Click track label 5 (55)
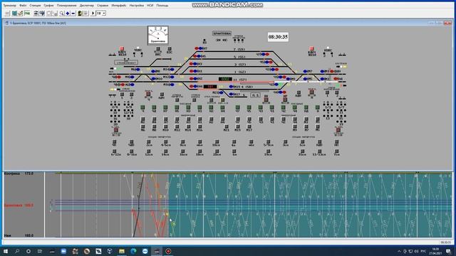456x256 pixels. [x=239, y=57]
